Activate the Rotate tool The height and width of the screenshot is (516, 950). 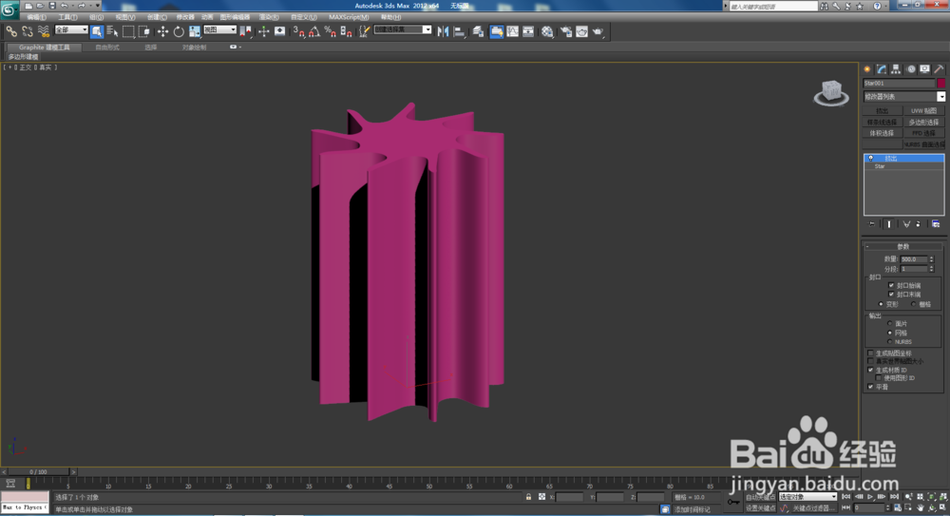[178, 31]
